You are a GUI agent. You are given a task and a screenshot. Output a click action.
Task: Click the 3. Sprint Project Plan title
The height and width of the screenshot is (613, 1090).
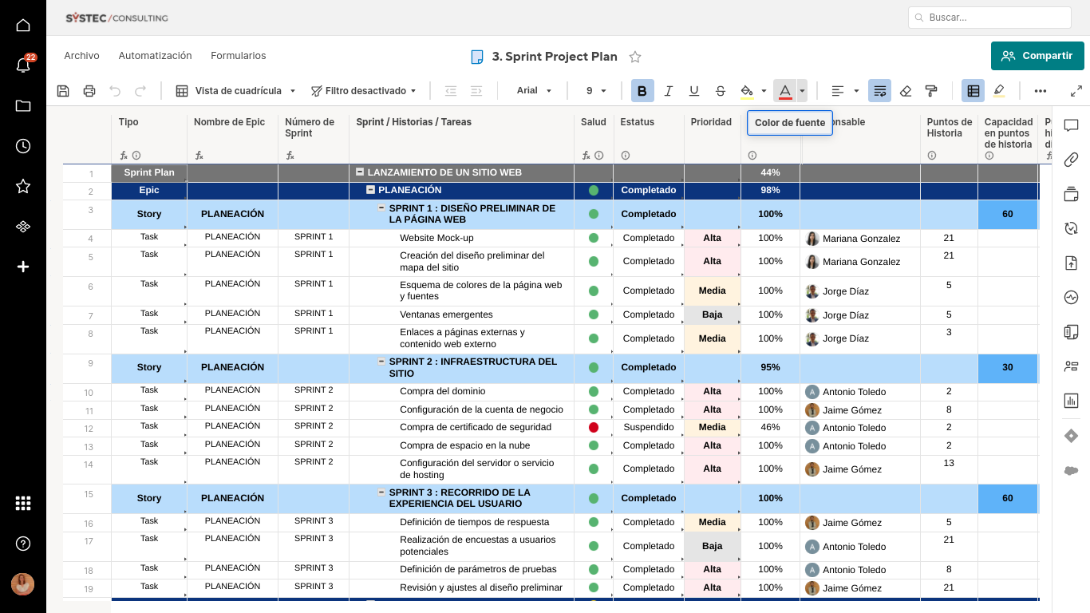555,57
